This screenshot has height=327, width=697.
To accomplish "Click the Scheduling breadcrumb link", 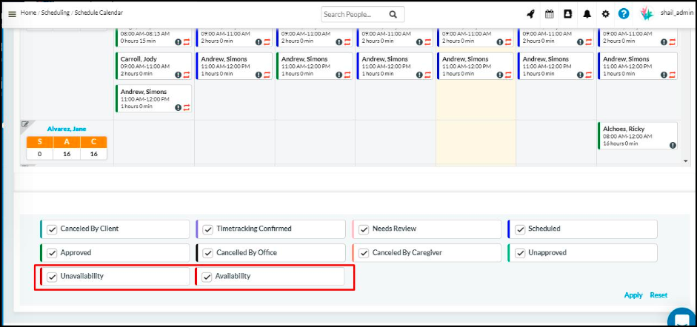I will coord(54,14).
